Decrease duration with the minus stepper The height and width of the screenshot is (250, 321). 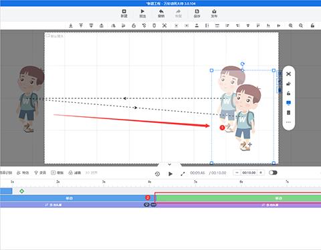(237, 172)
